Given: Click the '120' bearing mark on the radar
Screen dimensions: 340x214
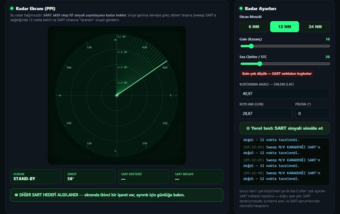Looking at the screenshot, I should click(x=165, y=123).
